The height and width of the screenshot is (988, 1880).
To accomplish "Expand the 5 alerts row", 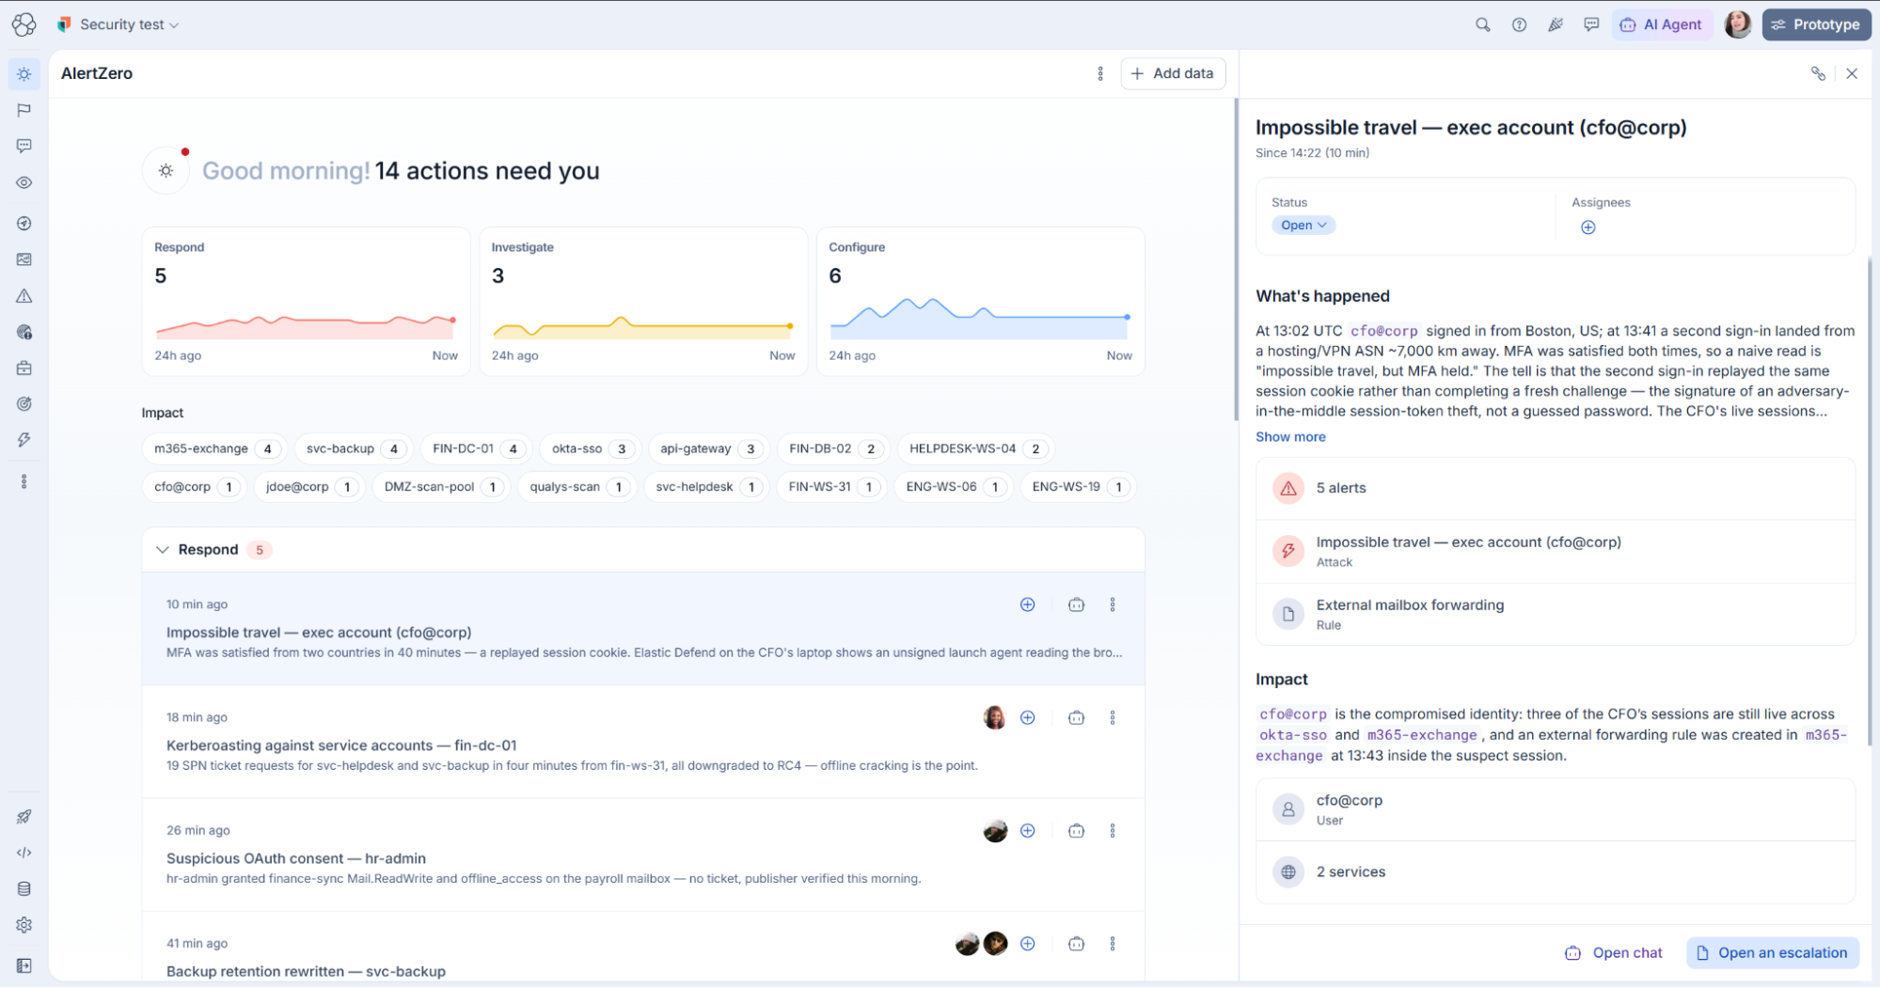I will [1556, 488].
